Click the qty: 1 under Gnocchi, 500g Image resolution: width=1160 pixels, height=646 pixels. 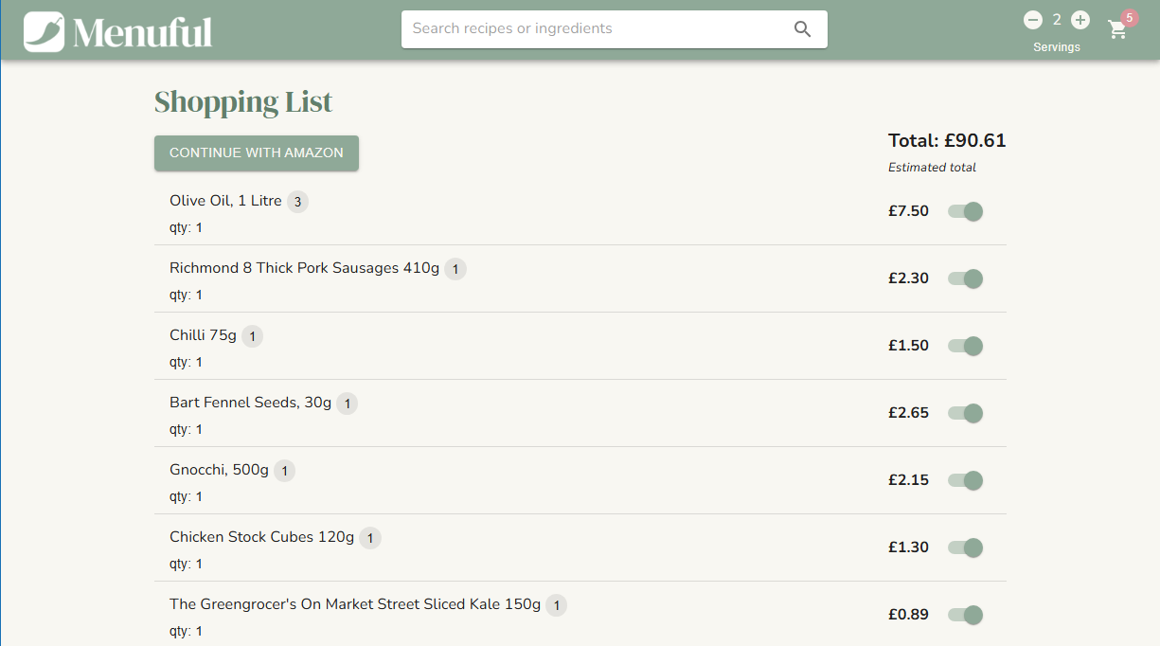tap(186, 497)
